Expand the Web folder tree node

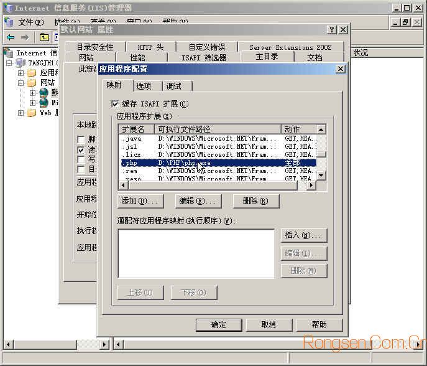pyautogui.click(x=21, y=113)
